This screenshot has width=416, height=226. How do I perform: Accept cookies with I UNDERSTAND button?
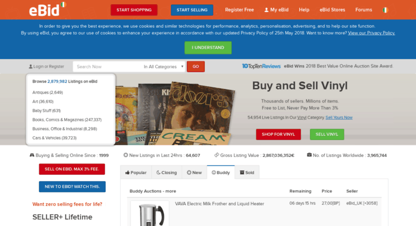click(208, 48)
